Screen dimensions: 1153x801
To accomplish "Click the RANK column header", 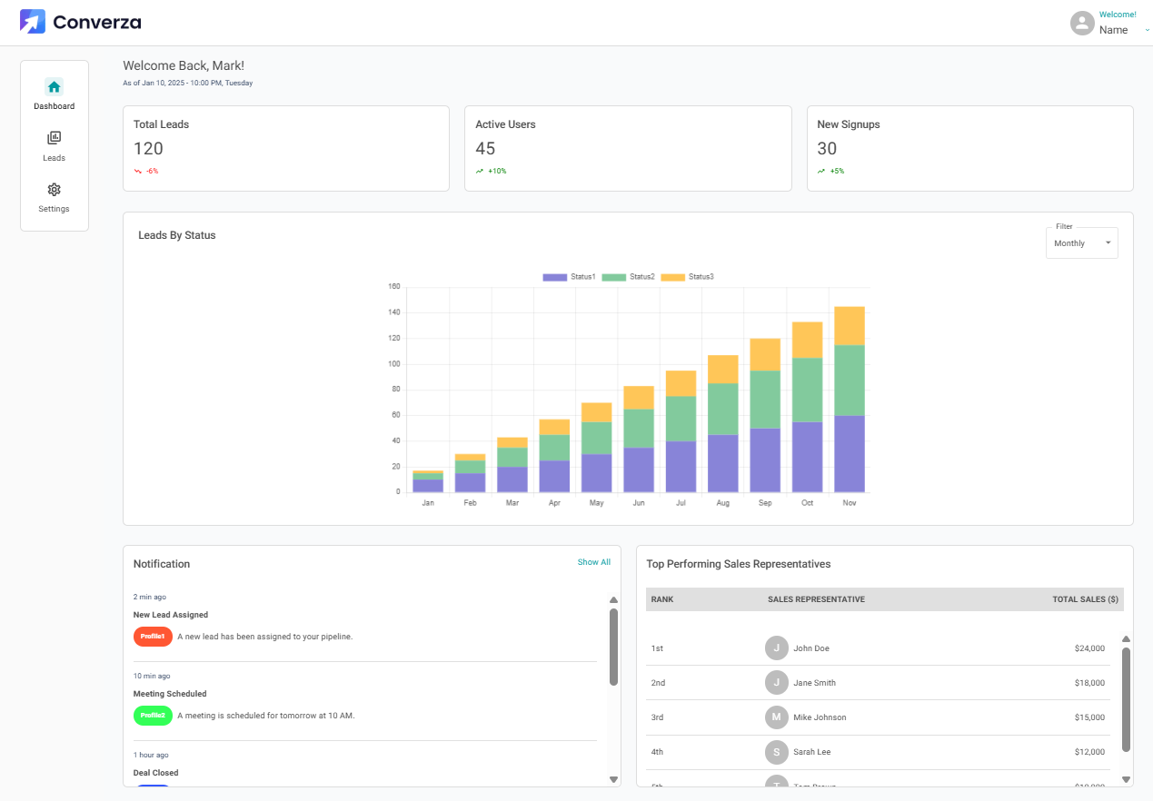I will [x=662, y=599].
